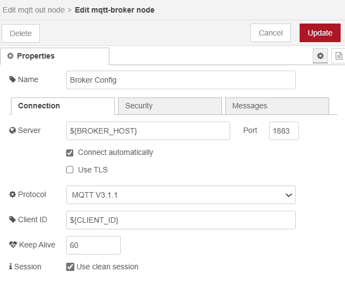Click the 'Keep Alive' label text

37,245
